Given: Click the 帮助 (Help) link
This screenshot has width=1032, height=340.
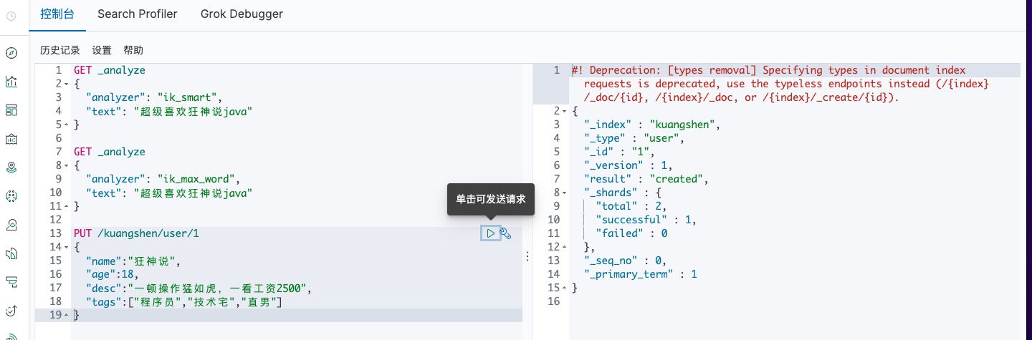Looking at the screenshot, I should click(133, 50).
